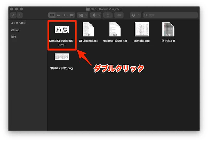The height and width of the screenshot is (141, 208).
Task: Click the iCloud sidebar heading
Action: tap(15, 30)
